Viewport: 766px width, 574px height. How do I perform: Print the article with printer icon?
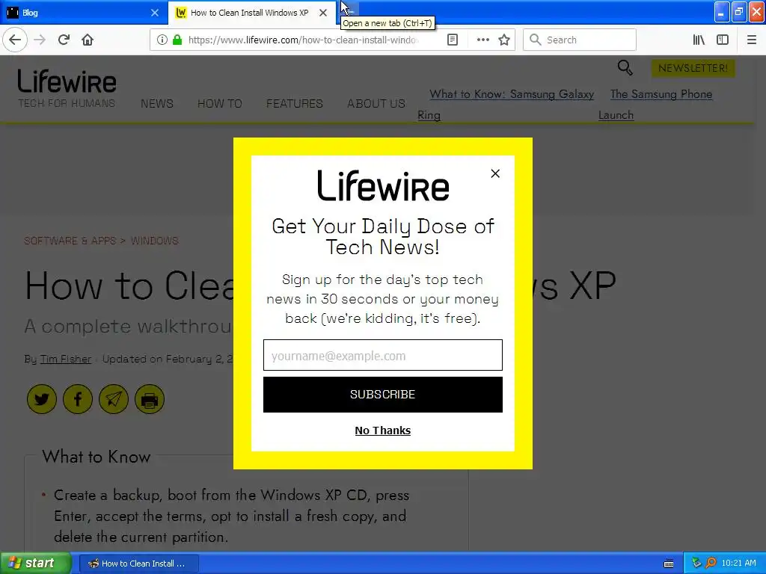150,399
